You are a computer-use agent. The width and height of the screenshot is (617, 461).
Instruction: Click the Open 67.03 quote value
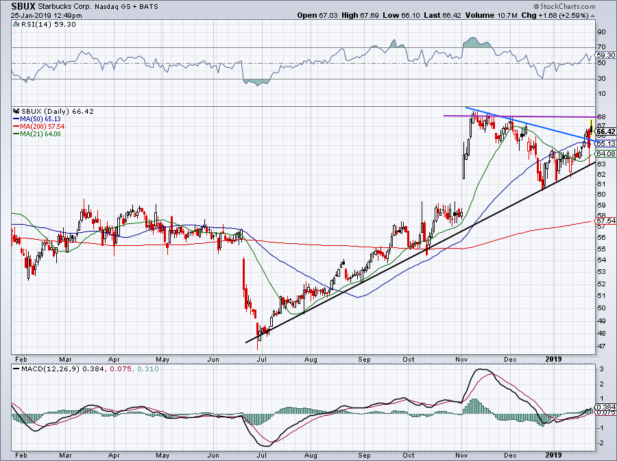pos(317,15)
